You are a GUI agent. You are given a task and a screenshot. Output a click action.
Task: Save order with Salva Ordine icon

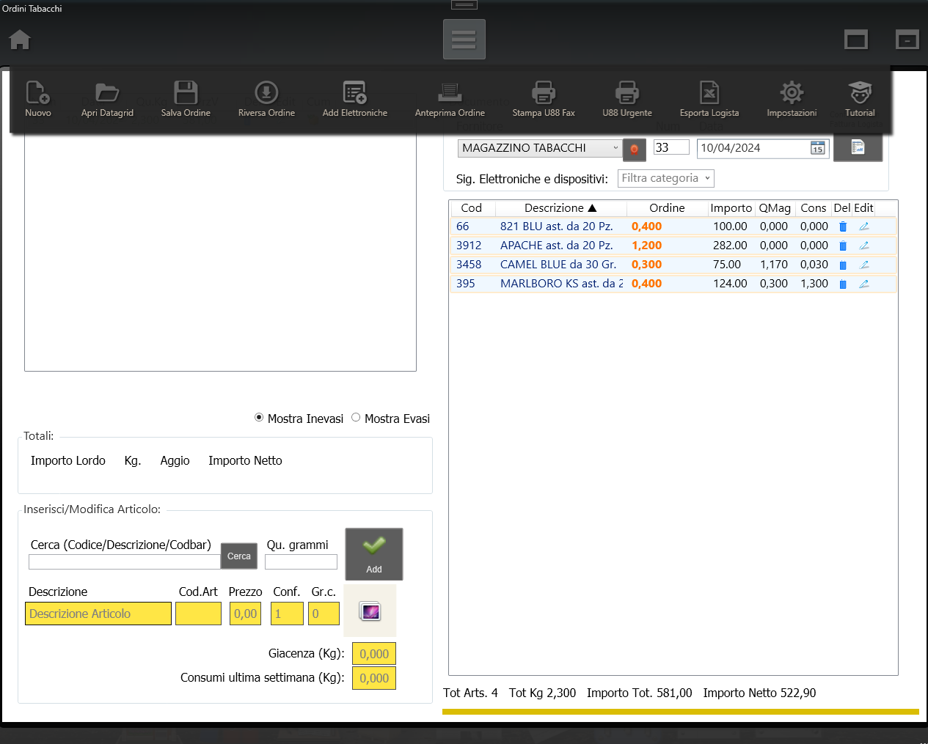(186, 94)
